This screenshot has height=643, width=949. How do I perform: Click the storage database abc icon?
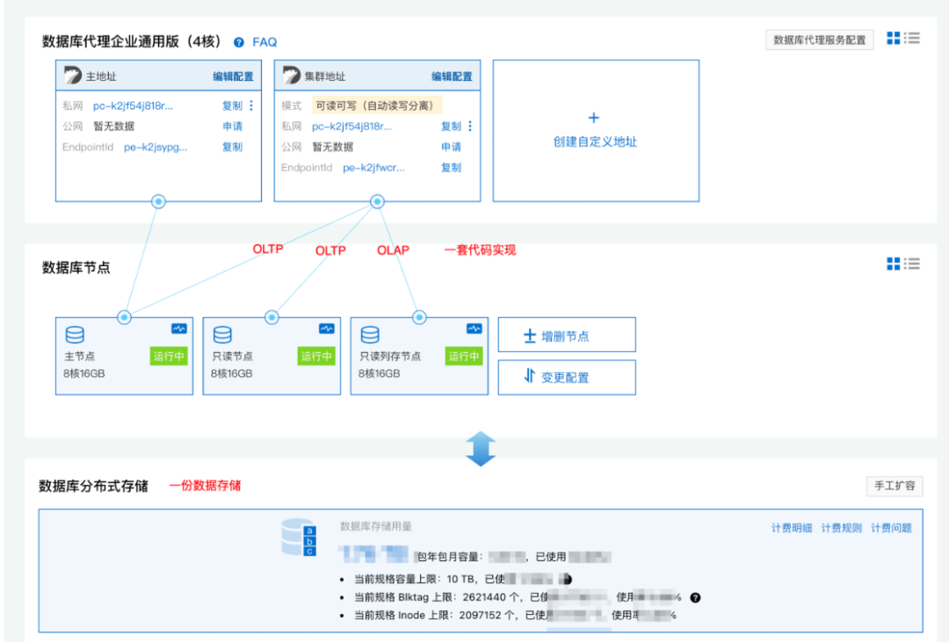point(299,537)
